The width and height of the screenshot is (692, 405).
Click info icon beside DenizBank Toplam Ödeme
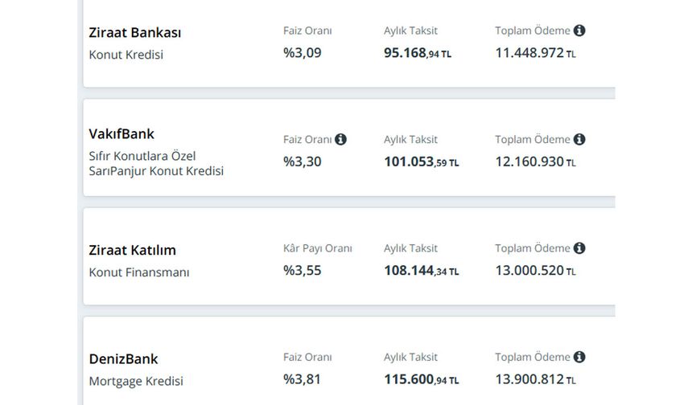[579, 357]
